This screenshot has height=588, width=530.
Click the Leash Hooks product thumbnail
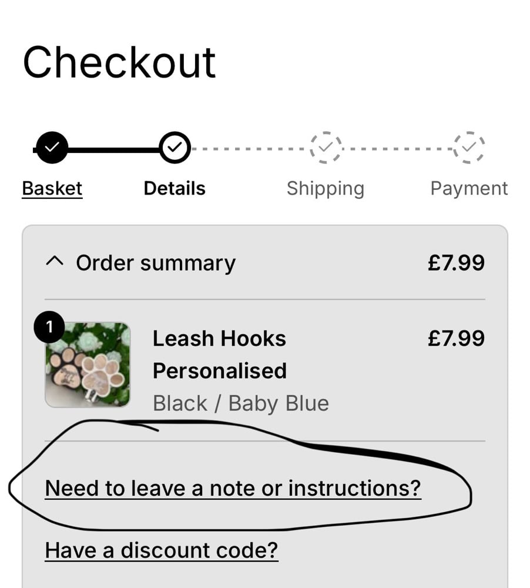(x=88, y=365)
